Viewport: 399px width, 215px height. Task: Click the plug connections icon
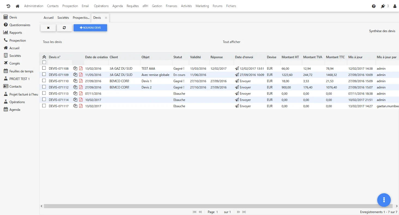coord(383,6)
